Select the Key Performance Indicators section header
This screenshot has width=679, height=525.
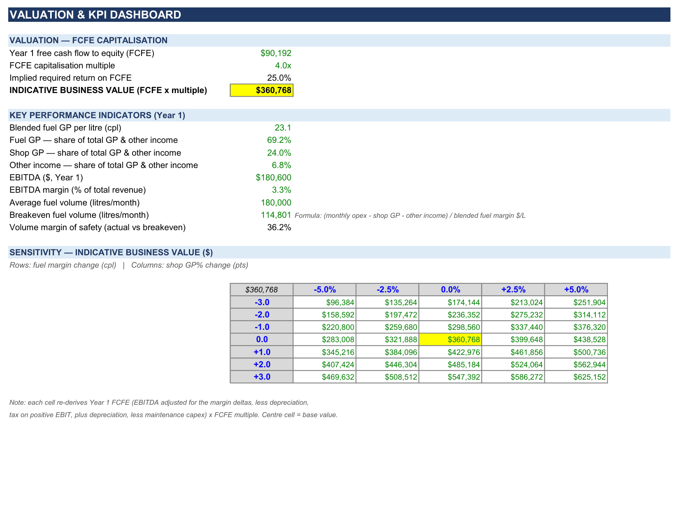click(339, 115)
